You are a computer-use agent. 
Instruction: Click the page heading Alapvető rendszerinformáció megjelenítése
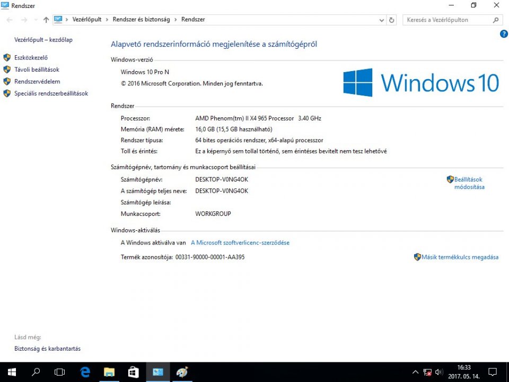tap(214, 44)
